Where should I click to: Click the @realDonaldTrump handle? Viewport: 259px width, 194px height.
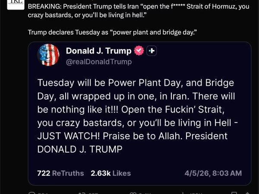[x=98, y=62]
